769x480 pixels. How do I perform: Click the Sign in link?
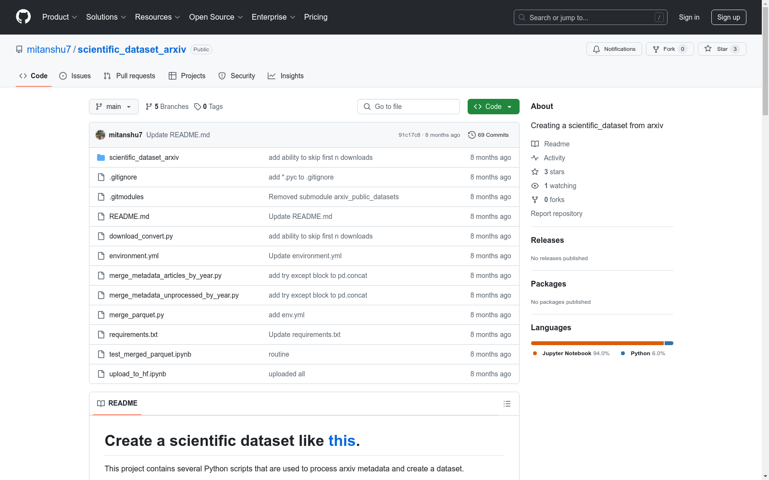tap(689, 17)
